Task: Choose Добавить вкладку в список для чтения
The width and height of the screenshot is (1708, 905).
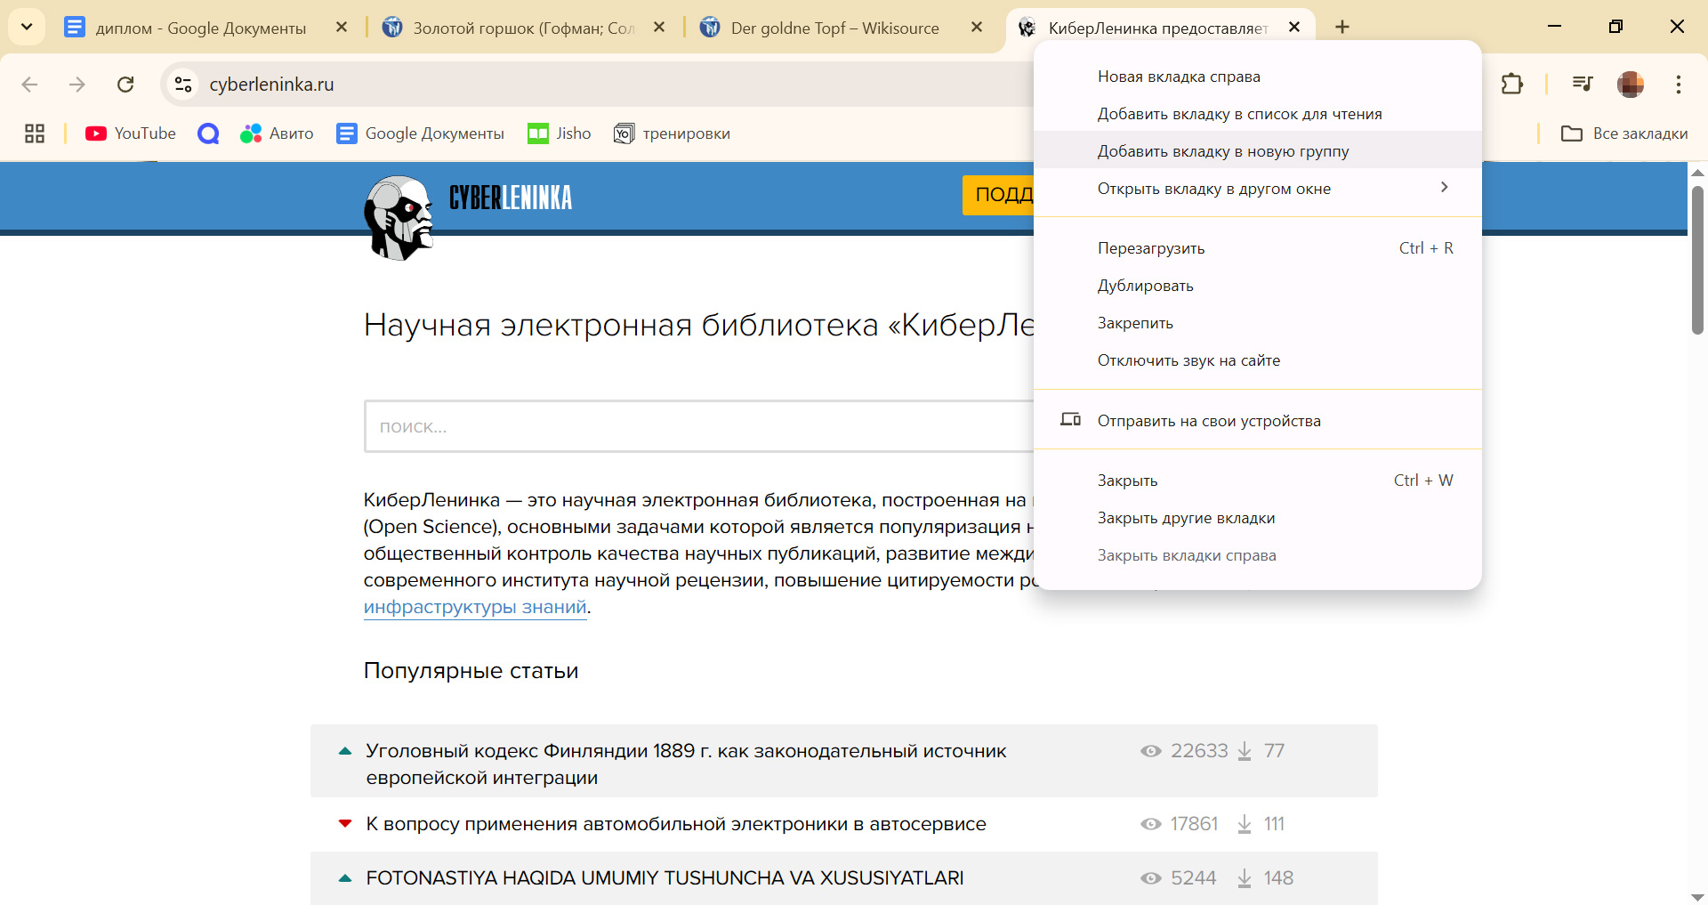Action: click(x=1258, y=114)
